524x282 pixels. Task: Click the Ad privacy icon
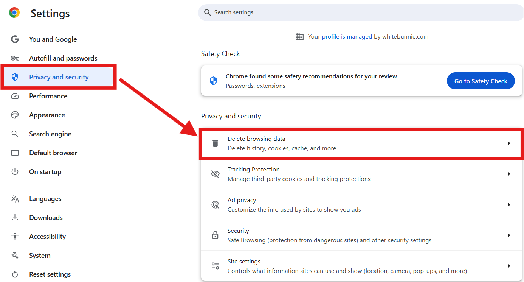tap(215, 205)
